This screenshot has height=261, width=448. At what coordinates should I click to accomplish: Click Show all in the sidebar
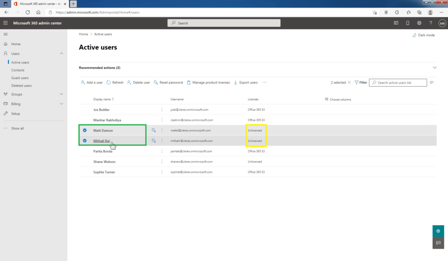(17, 128)
